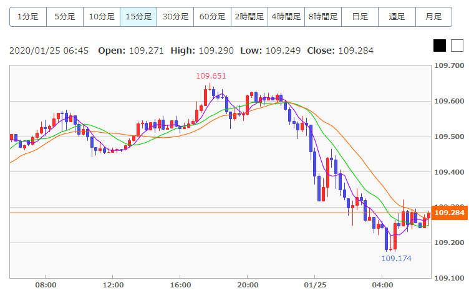Choose the black chart theme swatch

coord(440,46)
